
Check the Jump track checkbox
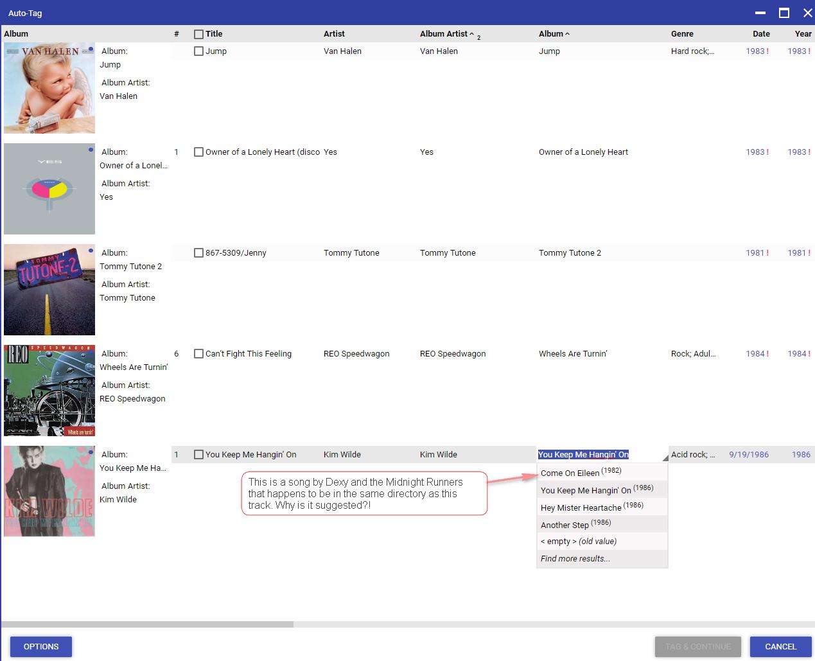[198, 51]
